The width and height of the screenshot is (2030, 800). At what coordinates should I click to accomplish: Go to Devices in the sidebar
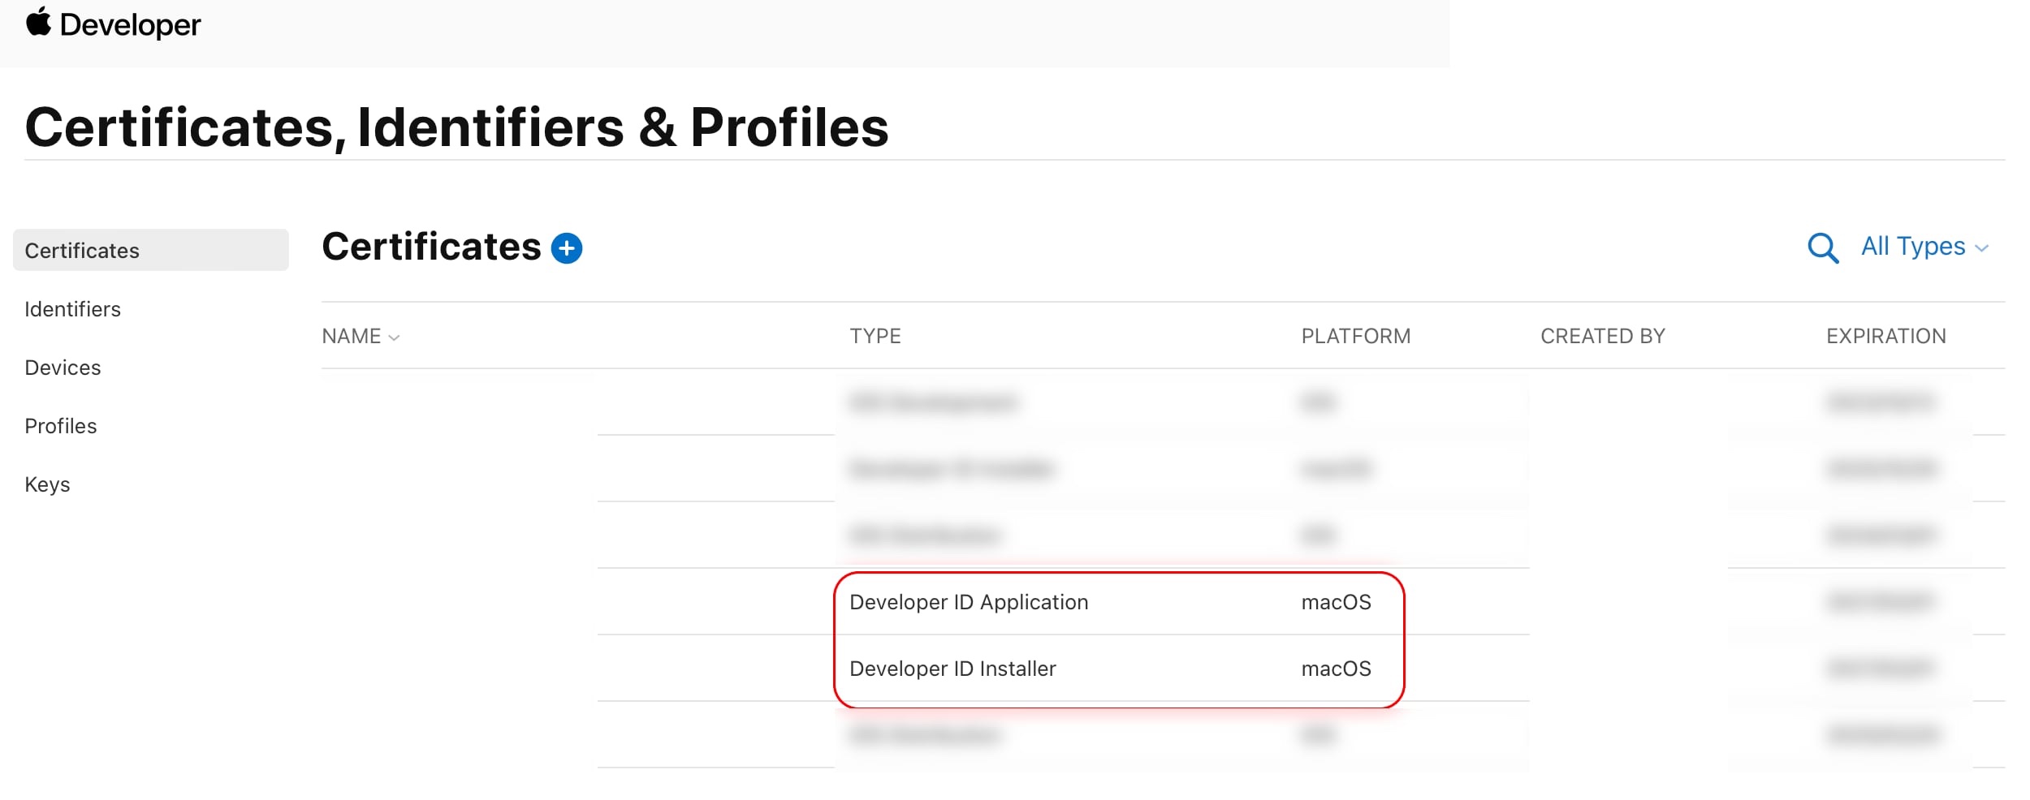point(63,368)
